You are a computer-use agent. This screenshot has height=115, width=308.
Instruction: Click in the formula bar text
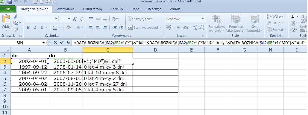[189, 43]
